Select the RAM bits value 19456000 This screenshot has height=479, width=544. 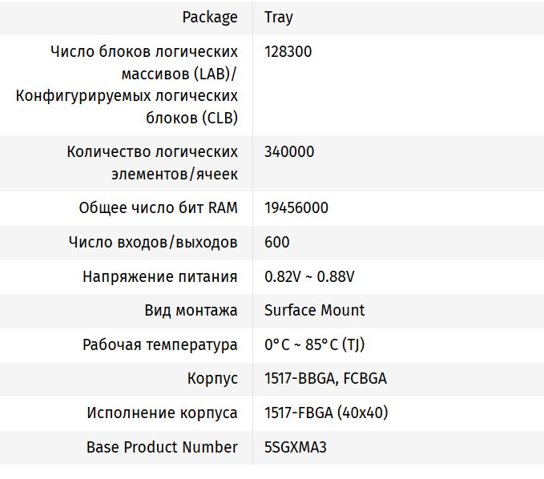pyautogui.click(x=296, y=208)
